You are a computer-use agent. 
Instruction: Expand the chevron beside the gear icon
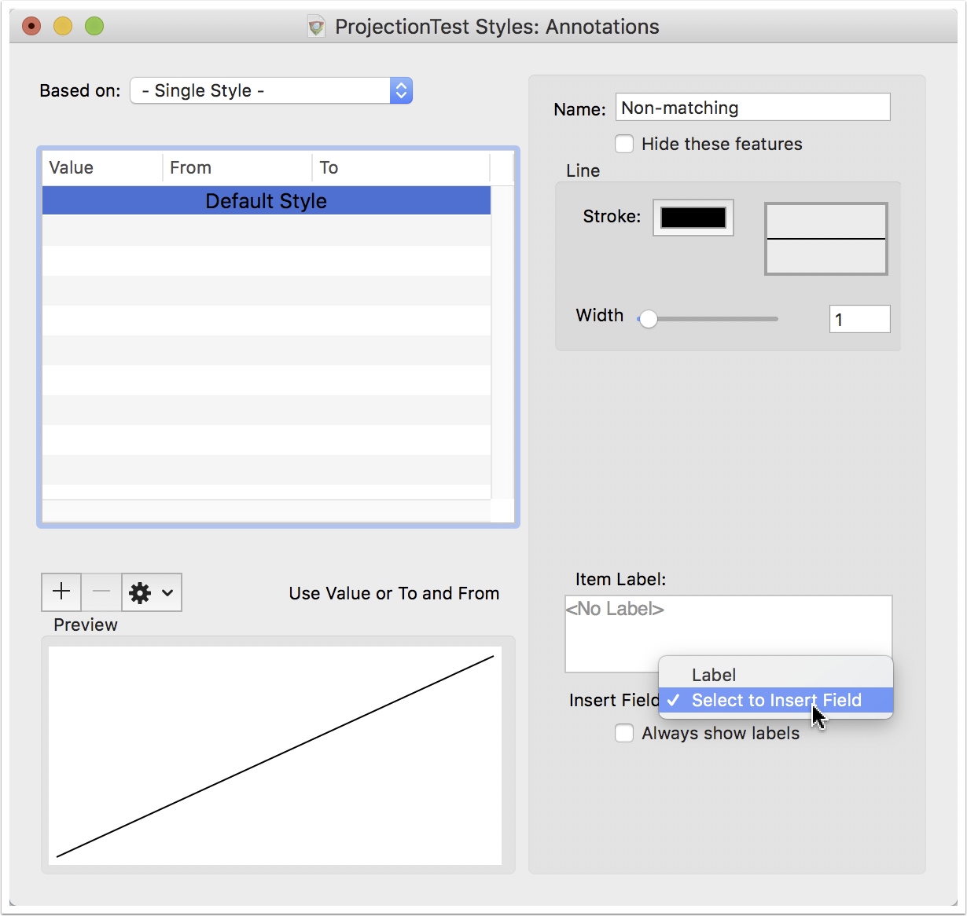tap(167, 592)
